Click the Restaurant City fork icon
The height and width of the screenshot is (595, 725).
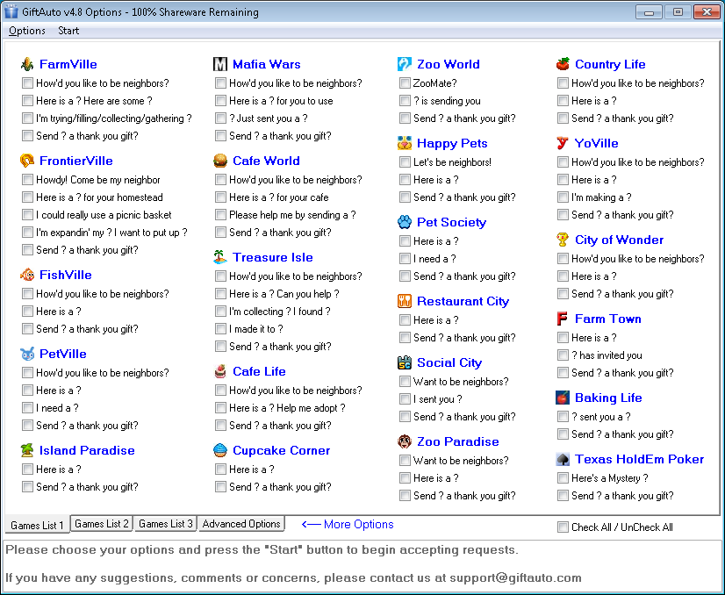pos(405,301)
